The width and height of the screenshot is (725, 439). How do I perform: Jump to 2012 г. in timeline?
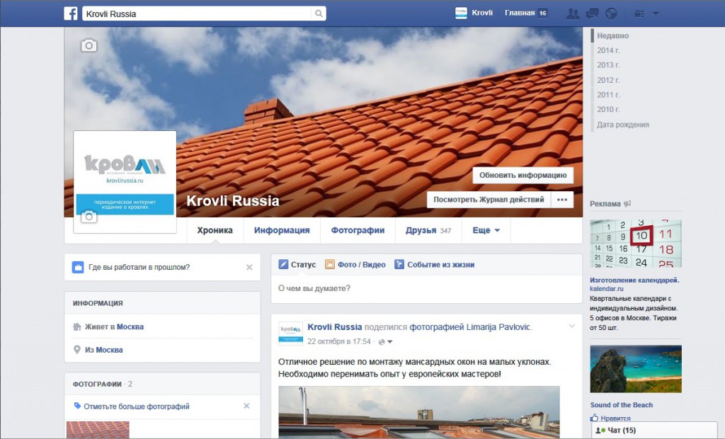tap(607, 80)
